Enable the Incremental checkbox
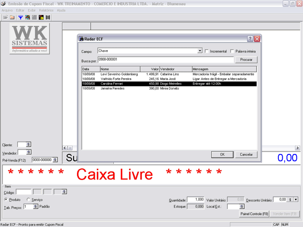Image resolution: width=303 pixels, height=227 pixels. tap(207, 51)
